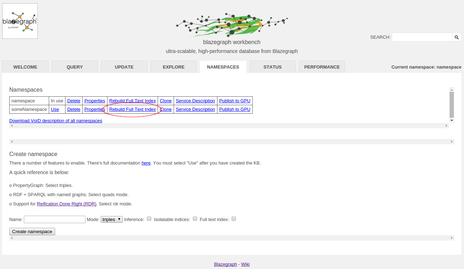Screen dimensions: 464x269
Task: Switch to the QUERY tab
Action: [x=75, y=67]
